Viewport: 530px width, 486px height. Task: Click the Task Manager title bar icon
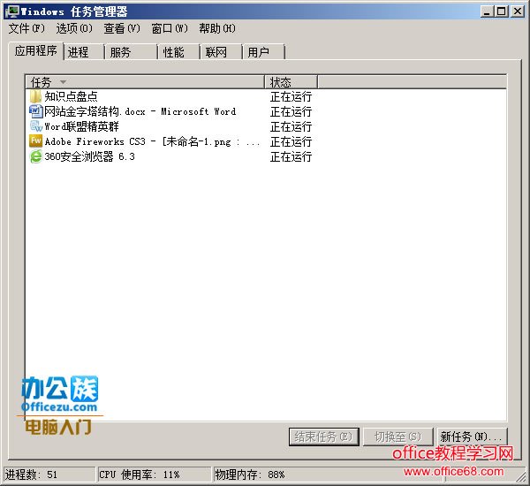[x=11, y=11]
